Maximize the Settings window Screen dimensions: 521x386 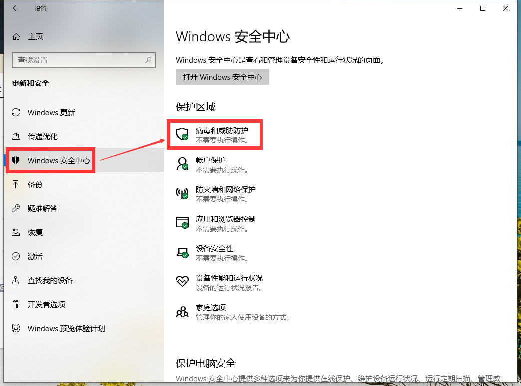(483, 8)
